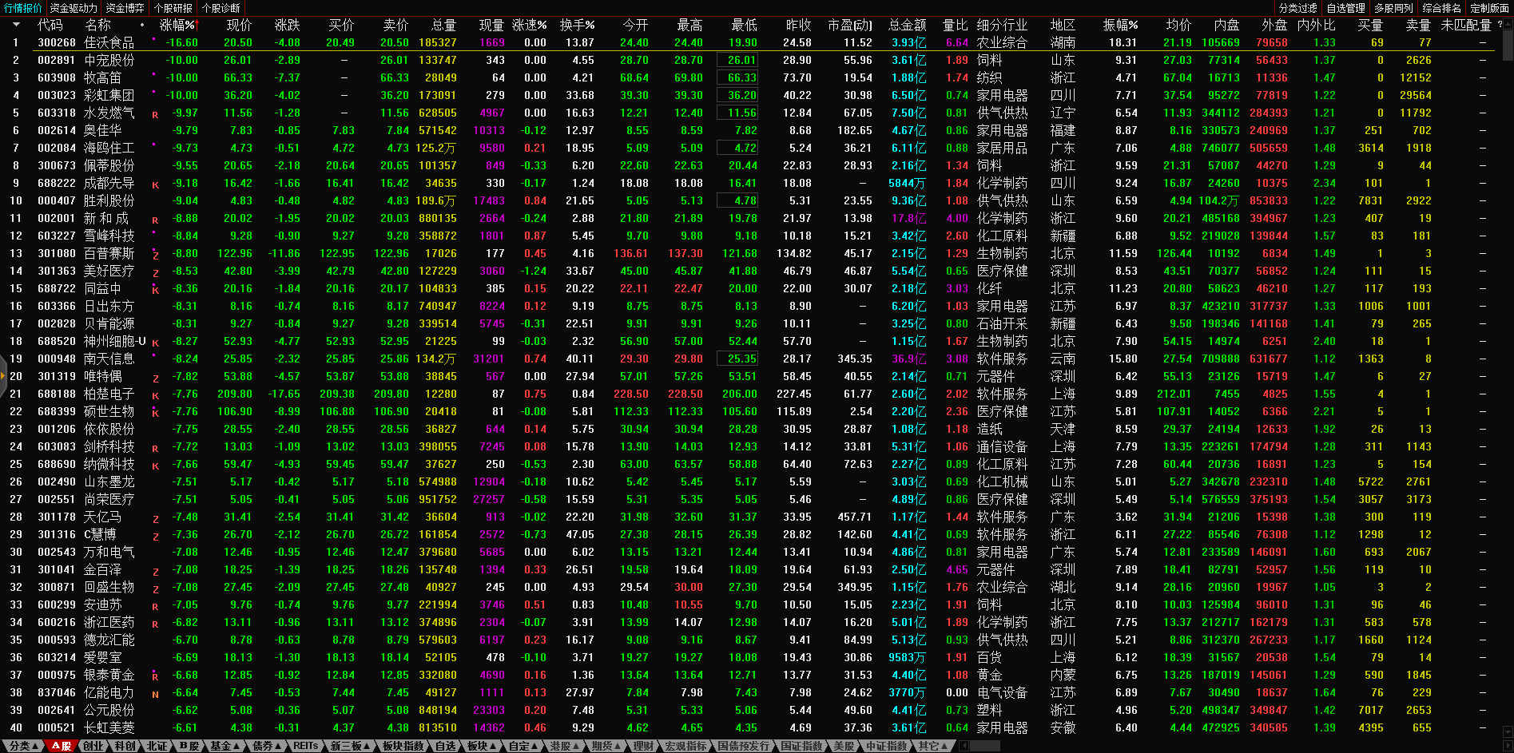The width and height of the screenshot is (1514, 753).
Task: Click the 分类过滤 button
Action: tap(1297, 8)
